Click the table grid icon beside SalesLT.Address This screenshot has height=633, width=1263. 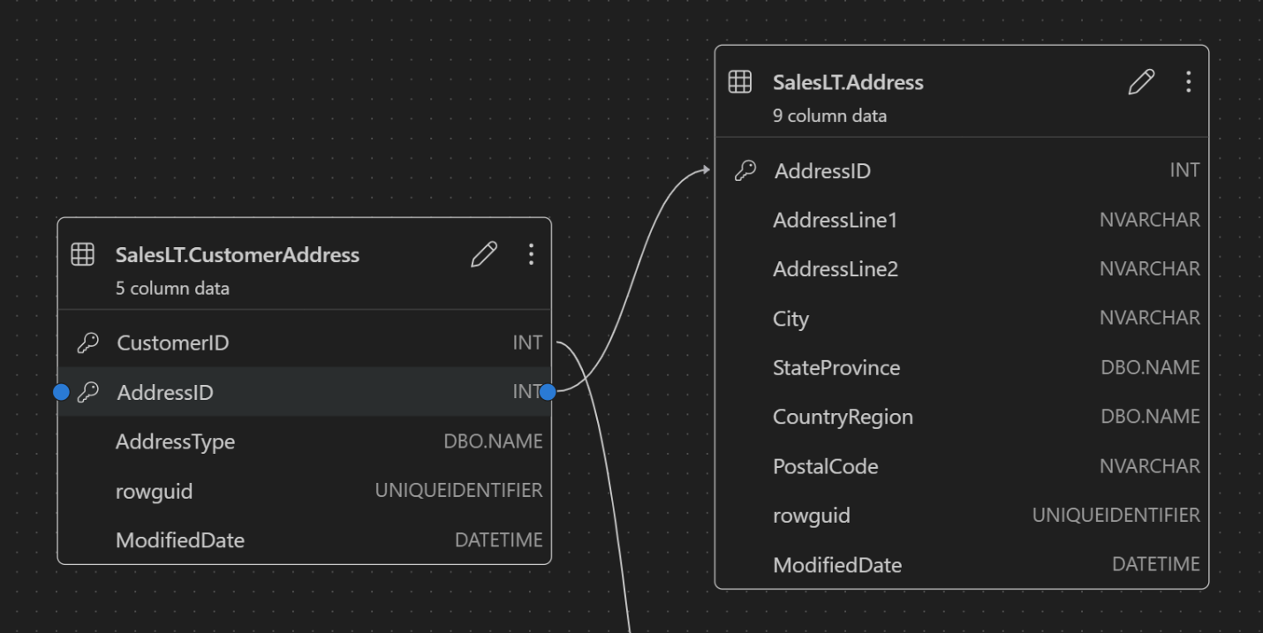(741, 81)
